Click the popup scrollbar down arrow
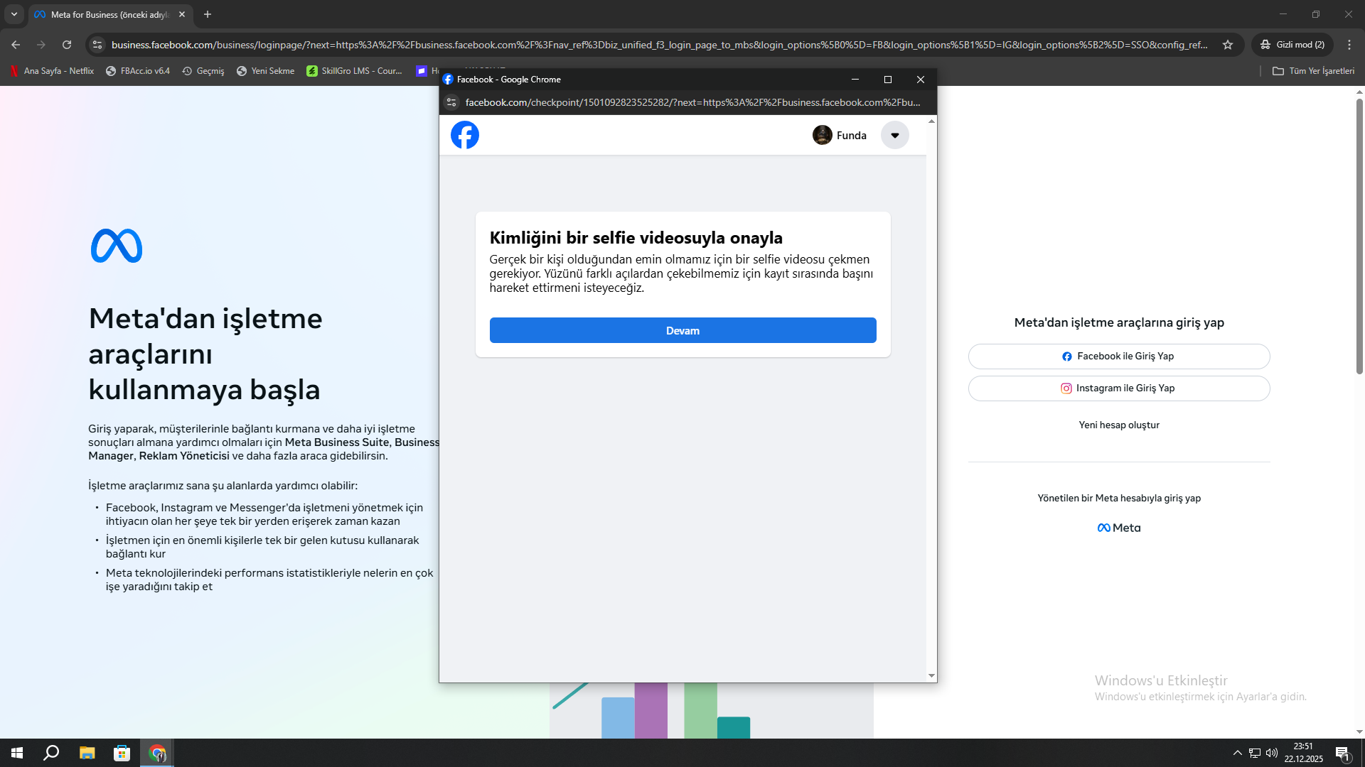 tap(931, 676)
